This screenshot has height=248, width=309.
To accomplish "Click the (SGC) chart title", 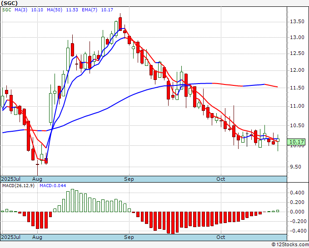I will 9,3.
